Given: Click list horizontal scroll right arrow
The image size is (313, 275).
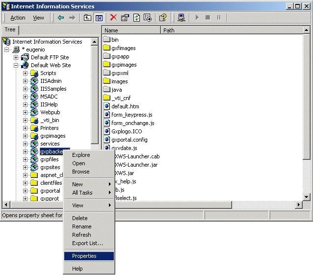Looking at the screenshot, I should tap(299, 204).
